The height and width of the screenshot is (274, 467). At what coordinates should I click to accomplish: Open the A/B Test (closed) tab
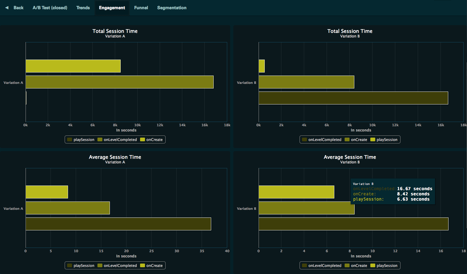(50, 8)
